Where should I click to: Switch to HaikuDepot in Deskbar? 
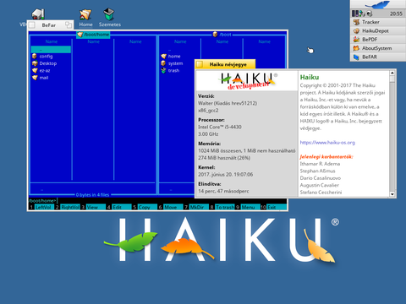pos(378,30)
